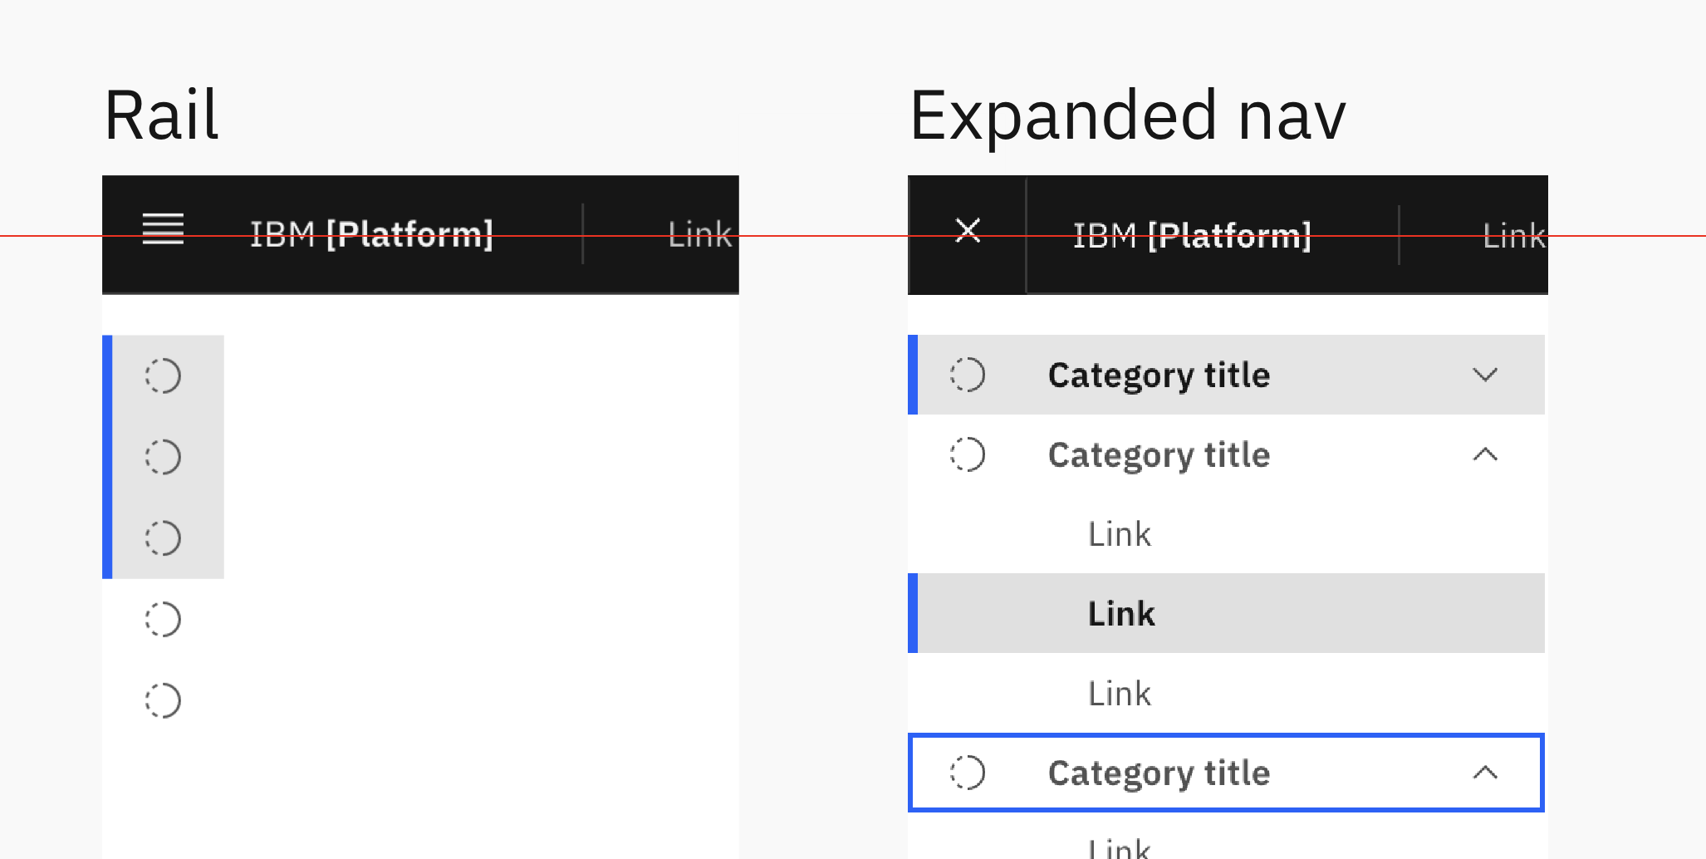Click the icon beside the first Category title
This screenshot has height=859, width=1706.
coord(966,375)
